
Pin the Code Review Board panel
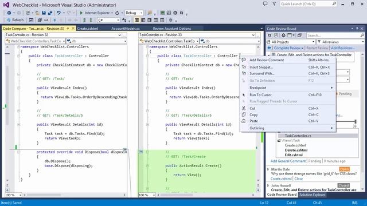pyautogui.click(x=357, y=29)
